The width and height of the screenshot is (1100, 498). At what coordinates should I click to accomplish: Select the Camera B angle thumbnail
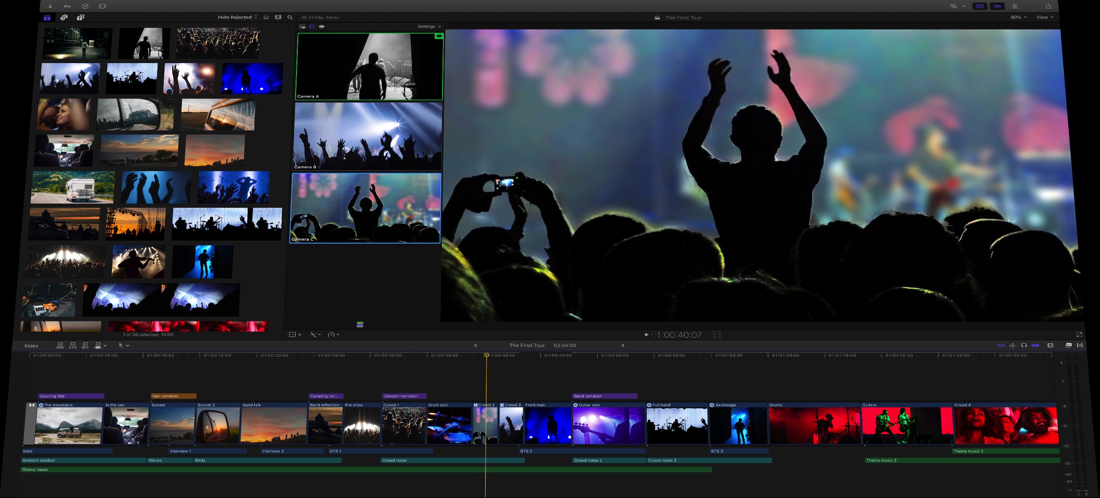[368, 136]
